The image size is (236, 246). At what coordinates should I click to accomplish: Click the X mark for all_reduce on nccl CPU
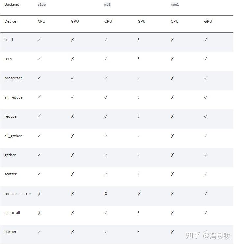[172, 97]
